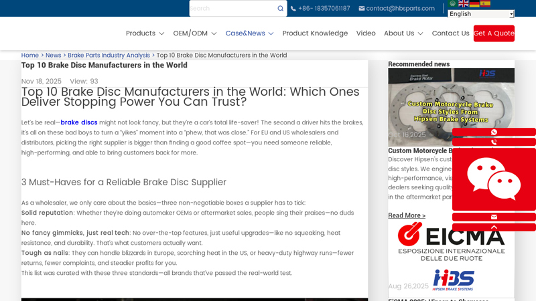Click 'No fancy gimmicks, just real tech' text
The image size is (536, 301).
coord(75,233)
